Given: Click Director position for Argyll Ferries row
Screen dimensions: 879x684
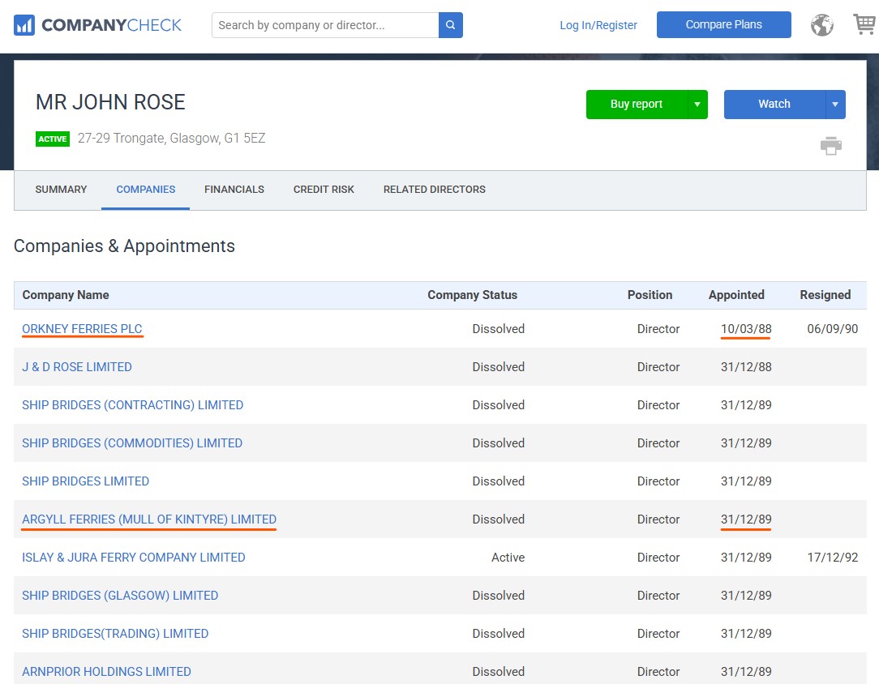Looking at the screenshot, I should [658, 519].
